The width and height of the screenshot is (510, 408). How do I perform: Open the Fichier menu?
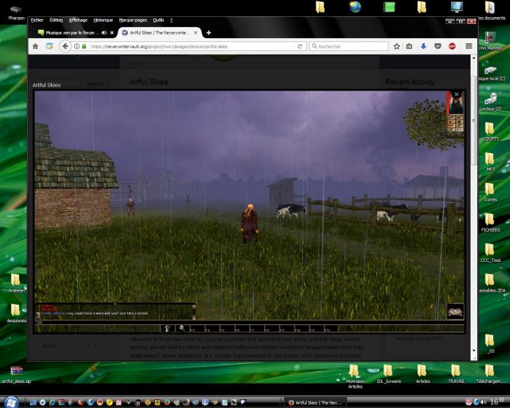click(37, 20)
